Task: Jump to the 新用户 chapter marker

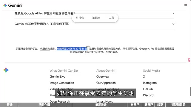Action: pos(149,105)
